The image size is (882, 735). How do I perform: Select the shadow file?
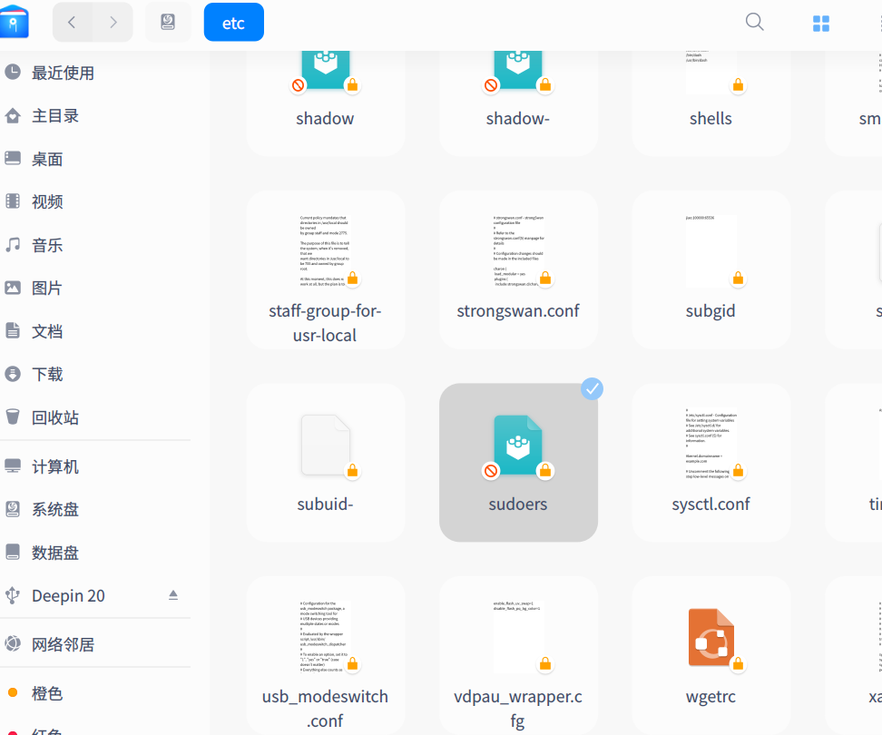tap(325, 103)
